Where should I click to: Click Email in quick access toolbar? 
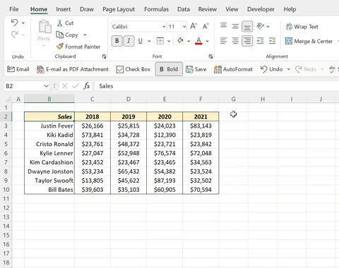tap(18, 69)
